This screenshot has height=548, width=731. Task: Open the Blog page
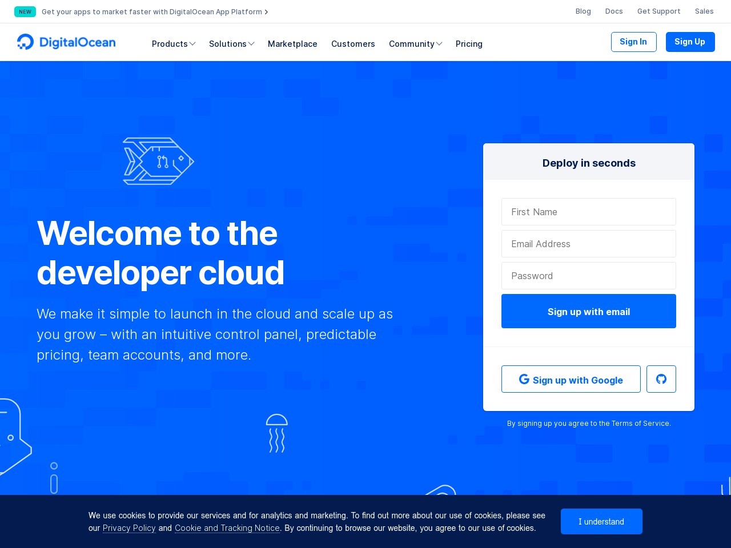(583, 11)
